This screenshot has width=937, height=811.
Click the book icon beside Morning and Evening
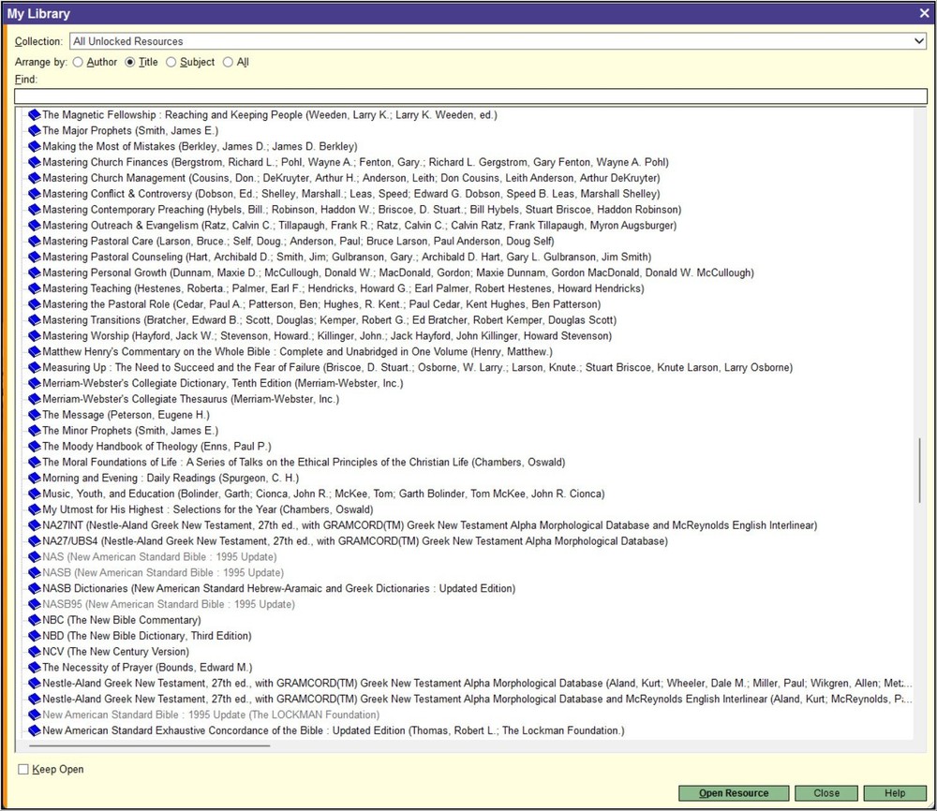coord(34,478)
